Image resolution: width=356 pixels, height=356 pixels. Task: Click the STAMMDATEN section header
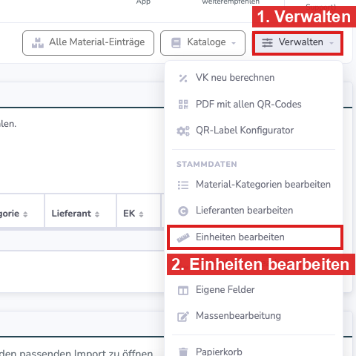tap(207, 164)
